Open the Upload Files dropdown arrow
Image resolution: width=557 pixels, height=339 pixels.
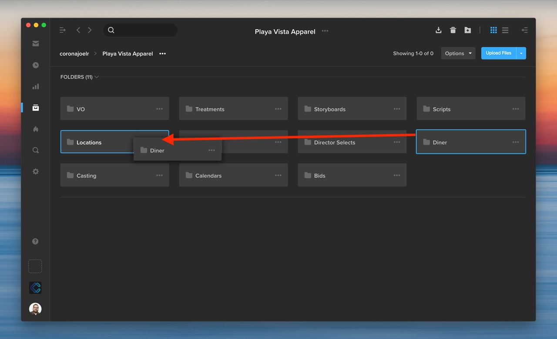(521, 53)
